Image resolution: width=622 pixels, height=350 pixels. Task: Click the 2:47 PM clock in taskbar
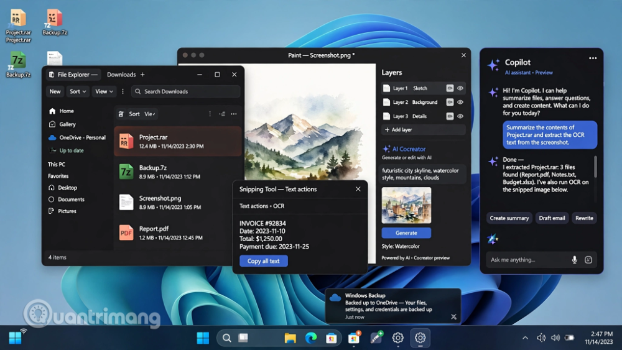point(601,334)
